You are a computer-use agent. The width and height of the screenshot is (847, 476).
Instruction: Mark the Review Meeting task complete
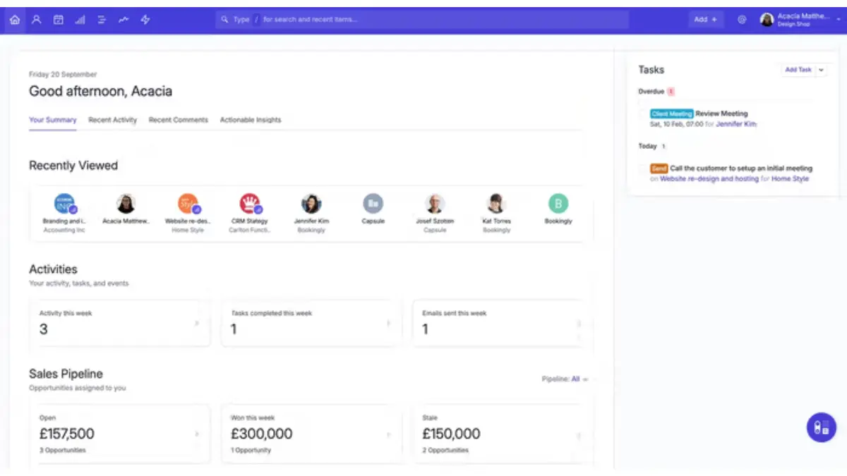coord(641,114)
